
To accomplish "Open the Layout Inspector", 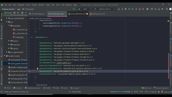I will pyautogui.click(x=161, y=88).
